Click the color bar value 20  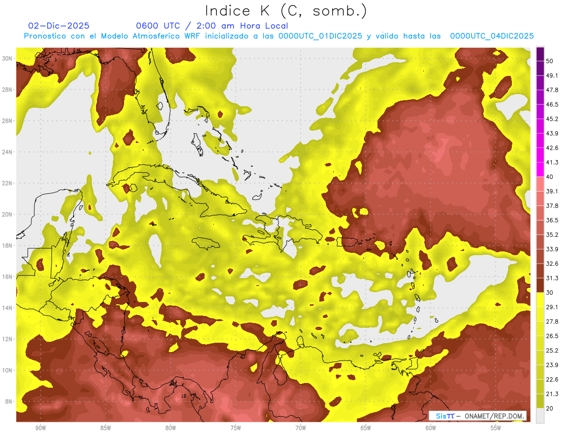tap(550, 408)
